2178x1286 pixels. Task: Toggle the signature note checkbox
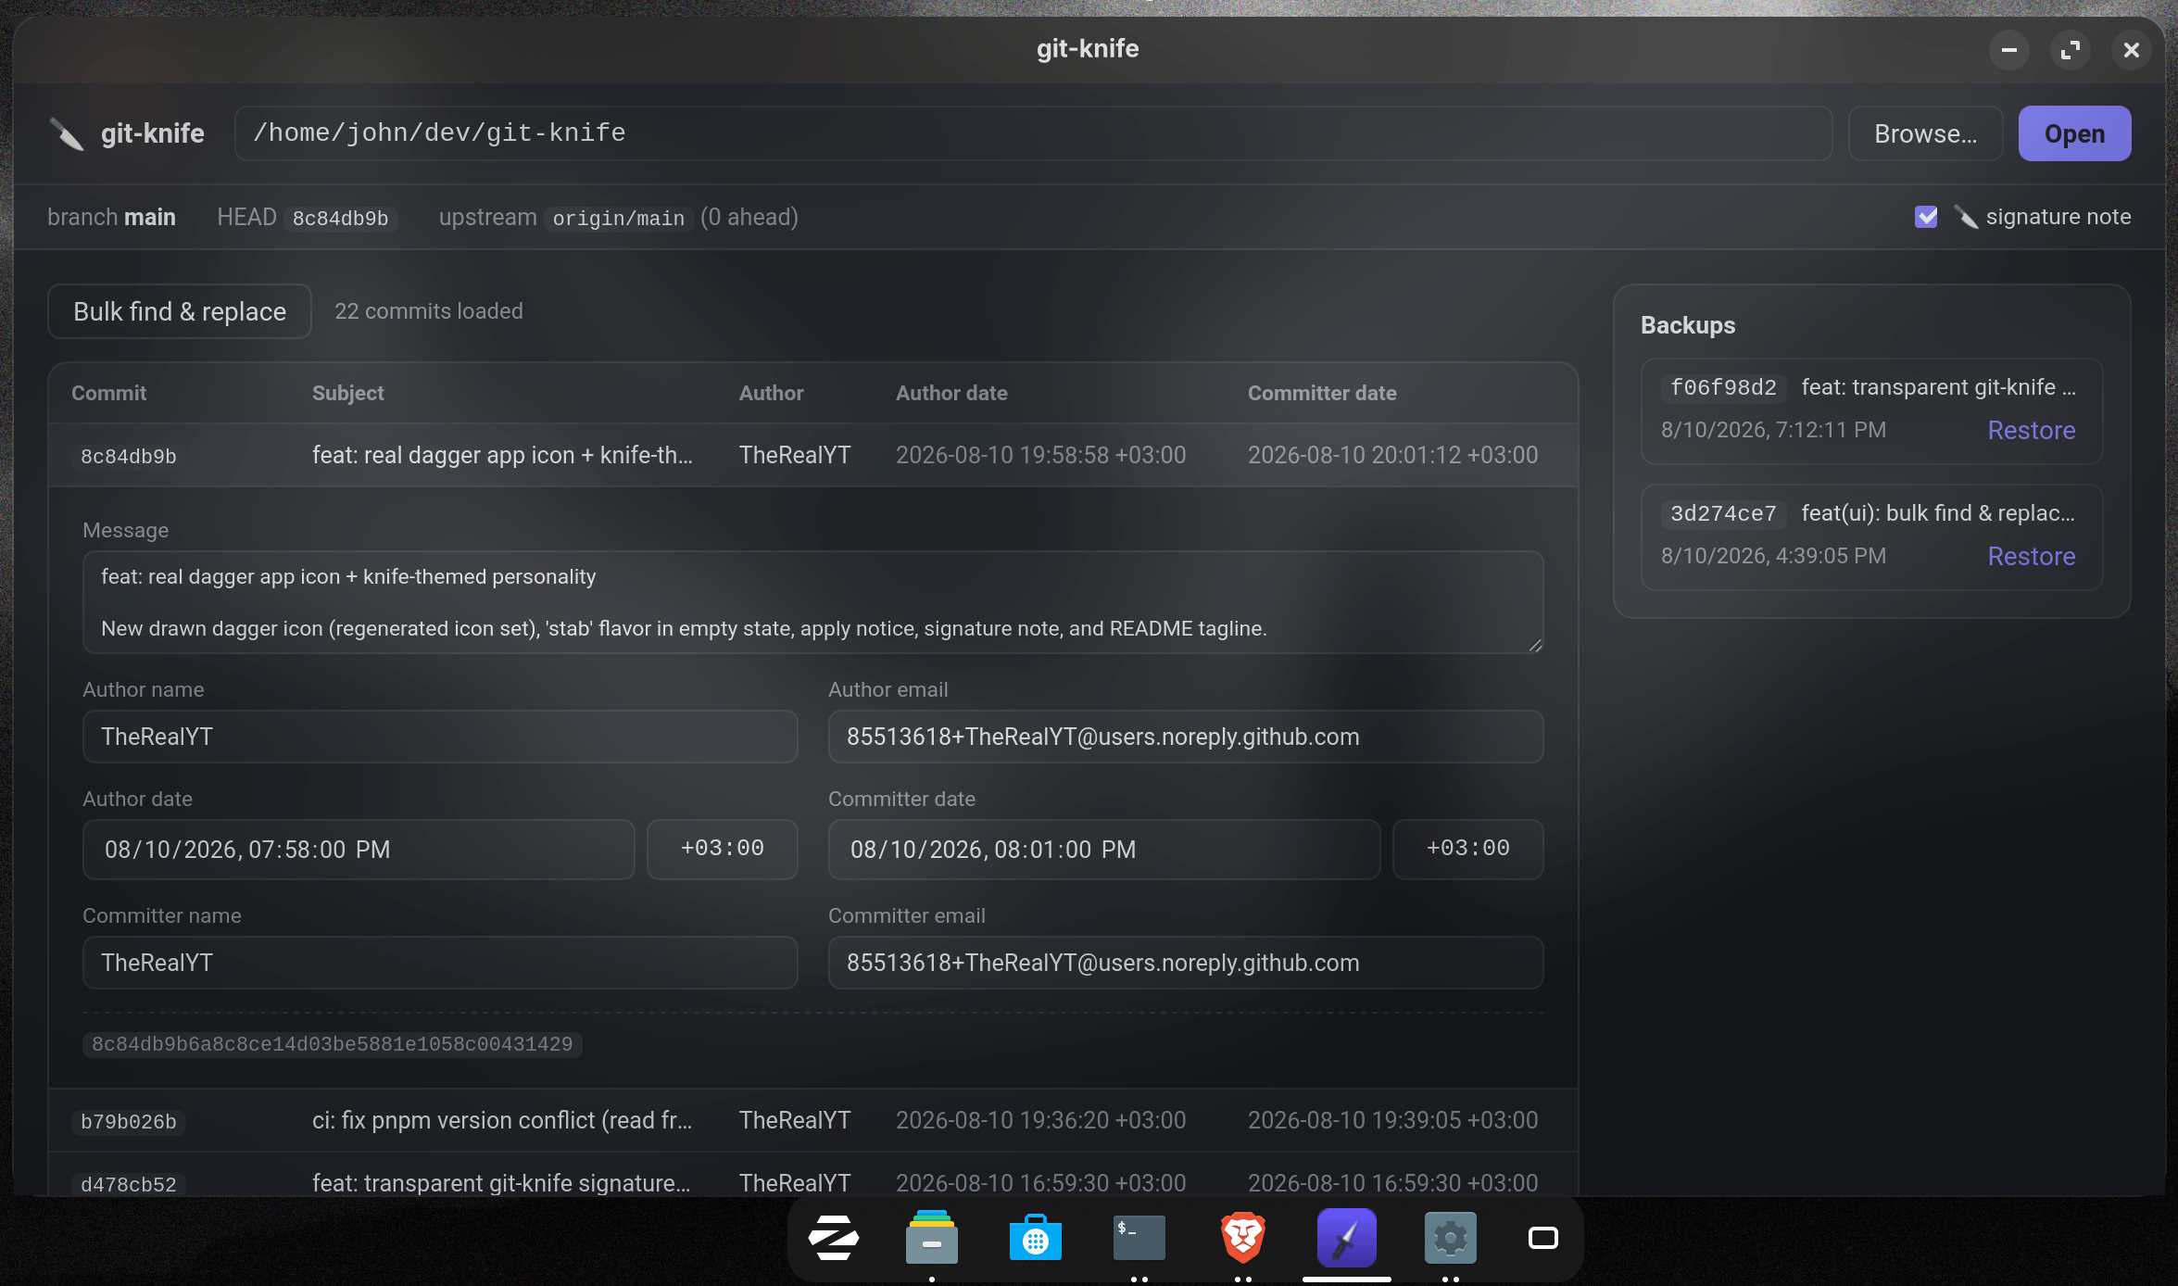tap(1926, 217)
